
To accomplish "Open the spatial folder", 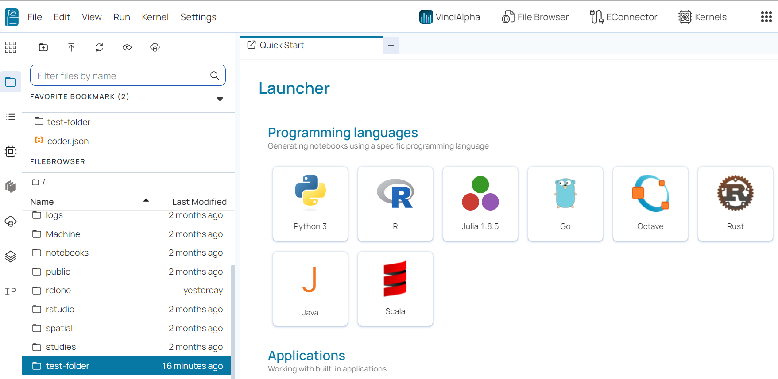I will click(127, 328).
